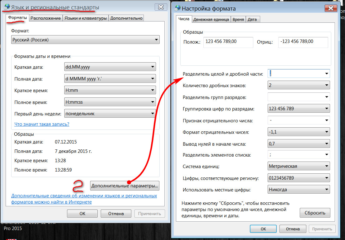The width and height of the screenshot is (345, 240).
Task: Click the Полная дата sample 7 декабря 2015 г.
Action: click(x=73, y=151)
